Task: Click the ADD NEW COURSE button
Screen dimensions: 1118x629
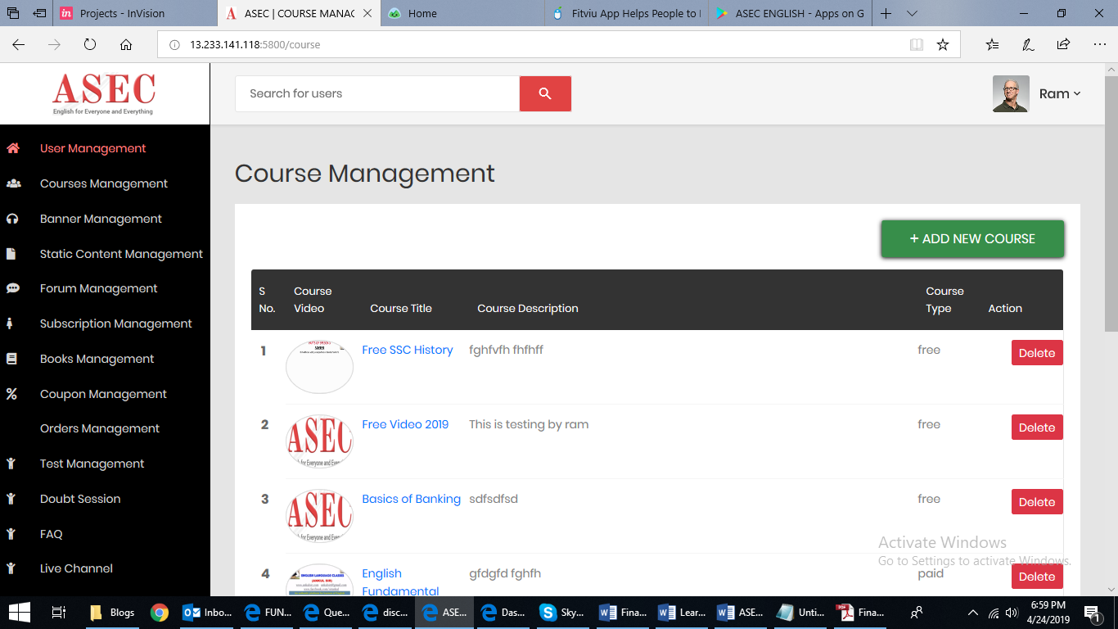Action: [972, 238]
